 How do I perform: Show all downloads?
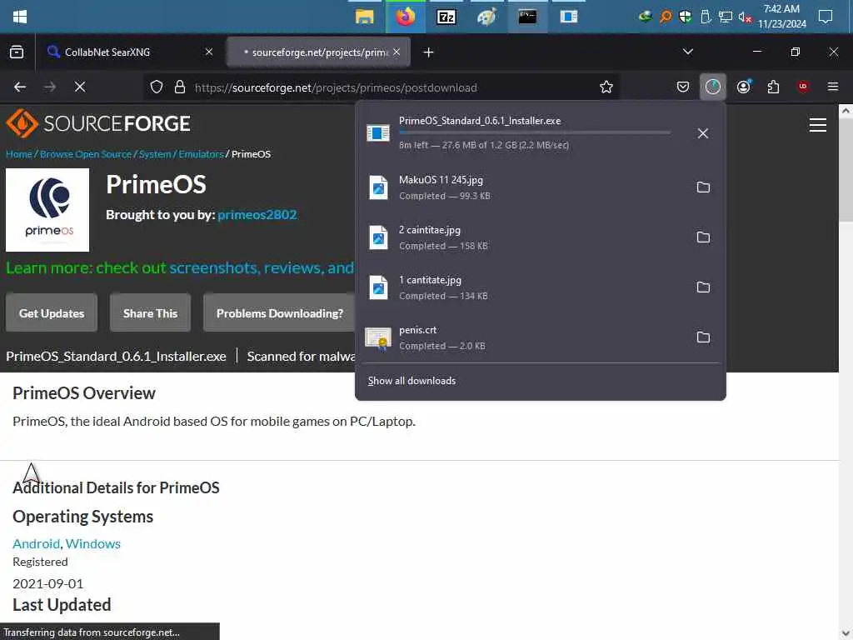(x=412, y=381)
